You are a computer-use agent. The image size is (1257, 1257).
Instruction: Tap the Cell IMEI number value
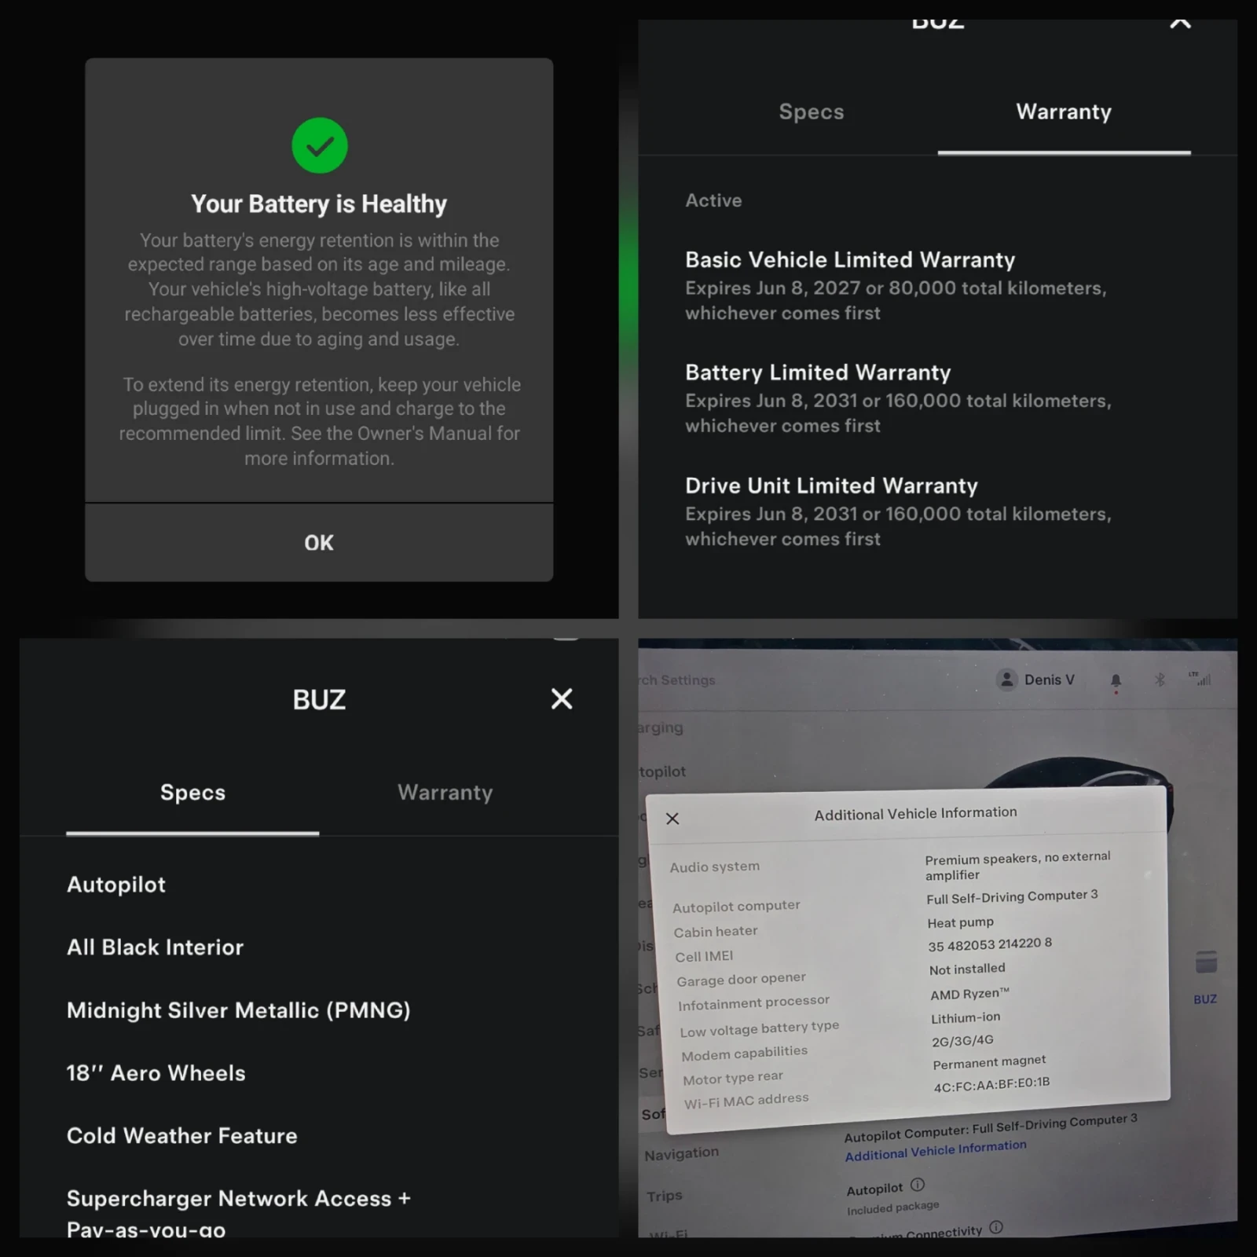(x=989, y=944)
